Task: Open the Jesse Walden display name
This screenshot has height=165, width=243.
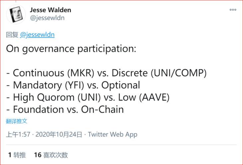Action: pyautogui.click(x=51, y=10)
